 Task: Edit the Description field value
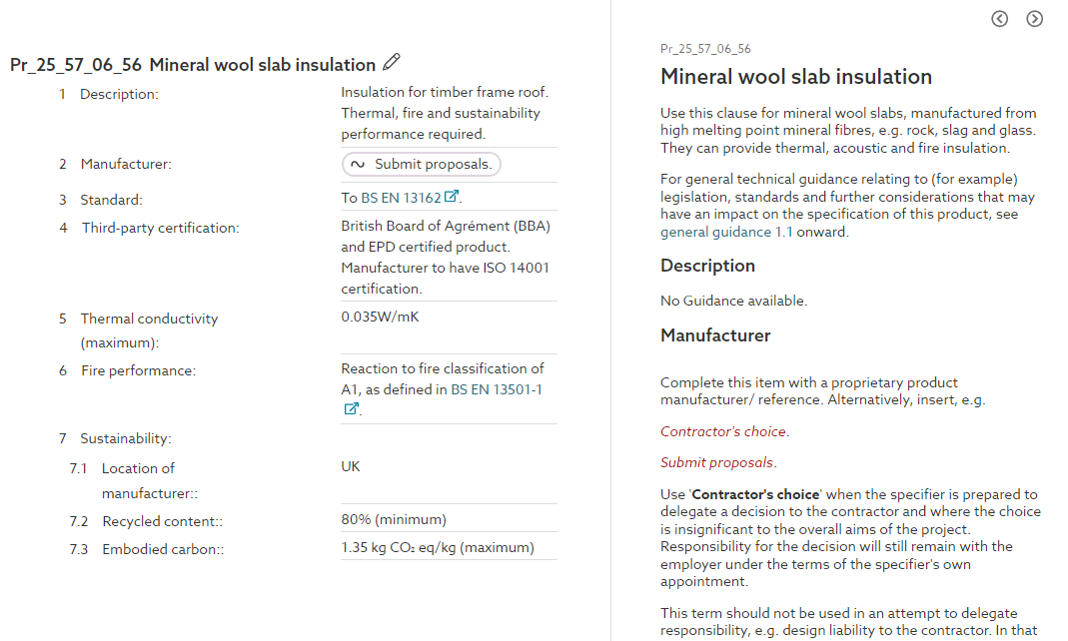(449, 113)
